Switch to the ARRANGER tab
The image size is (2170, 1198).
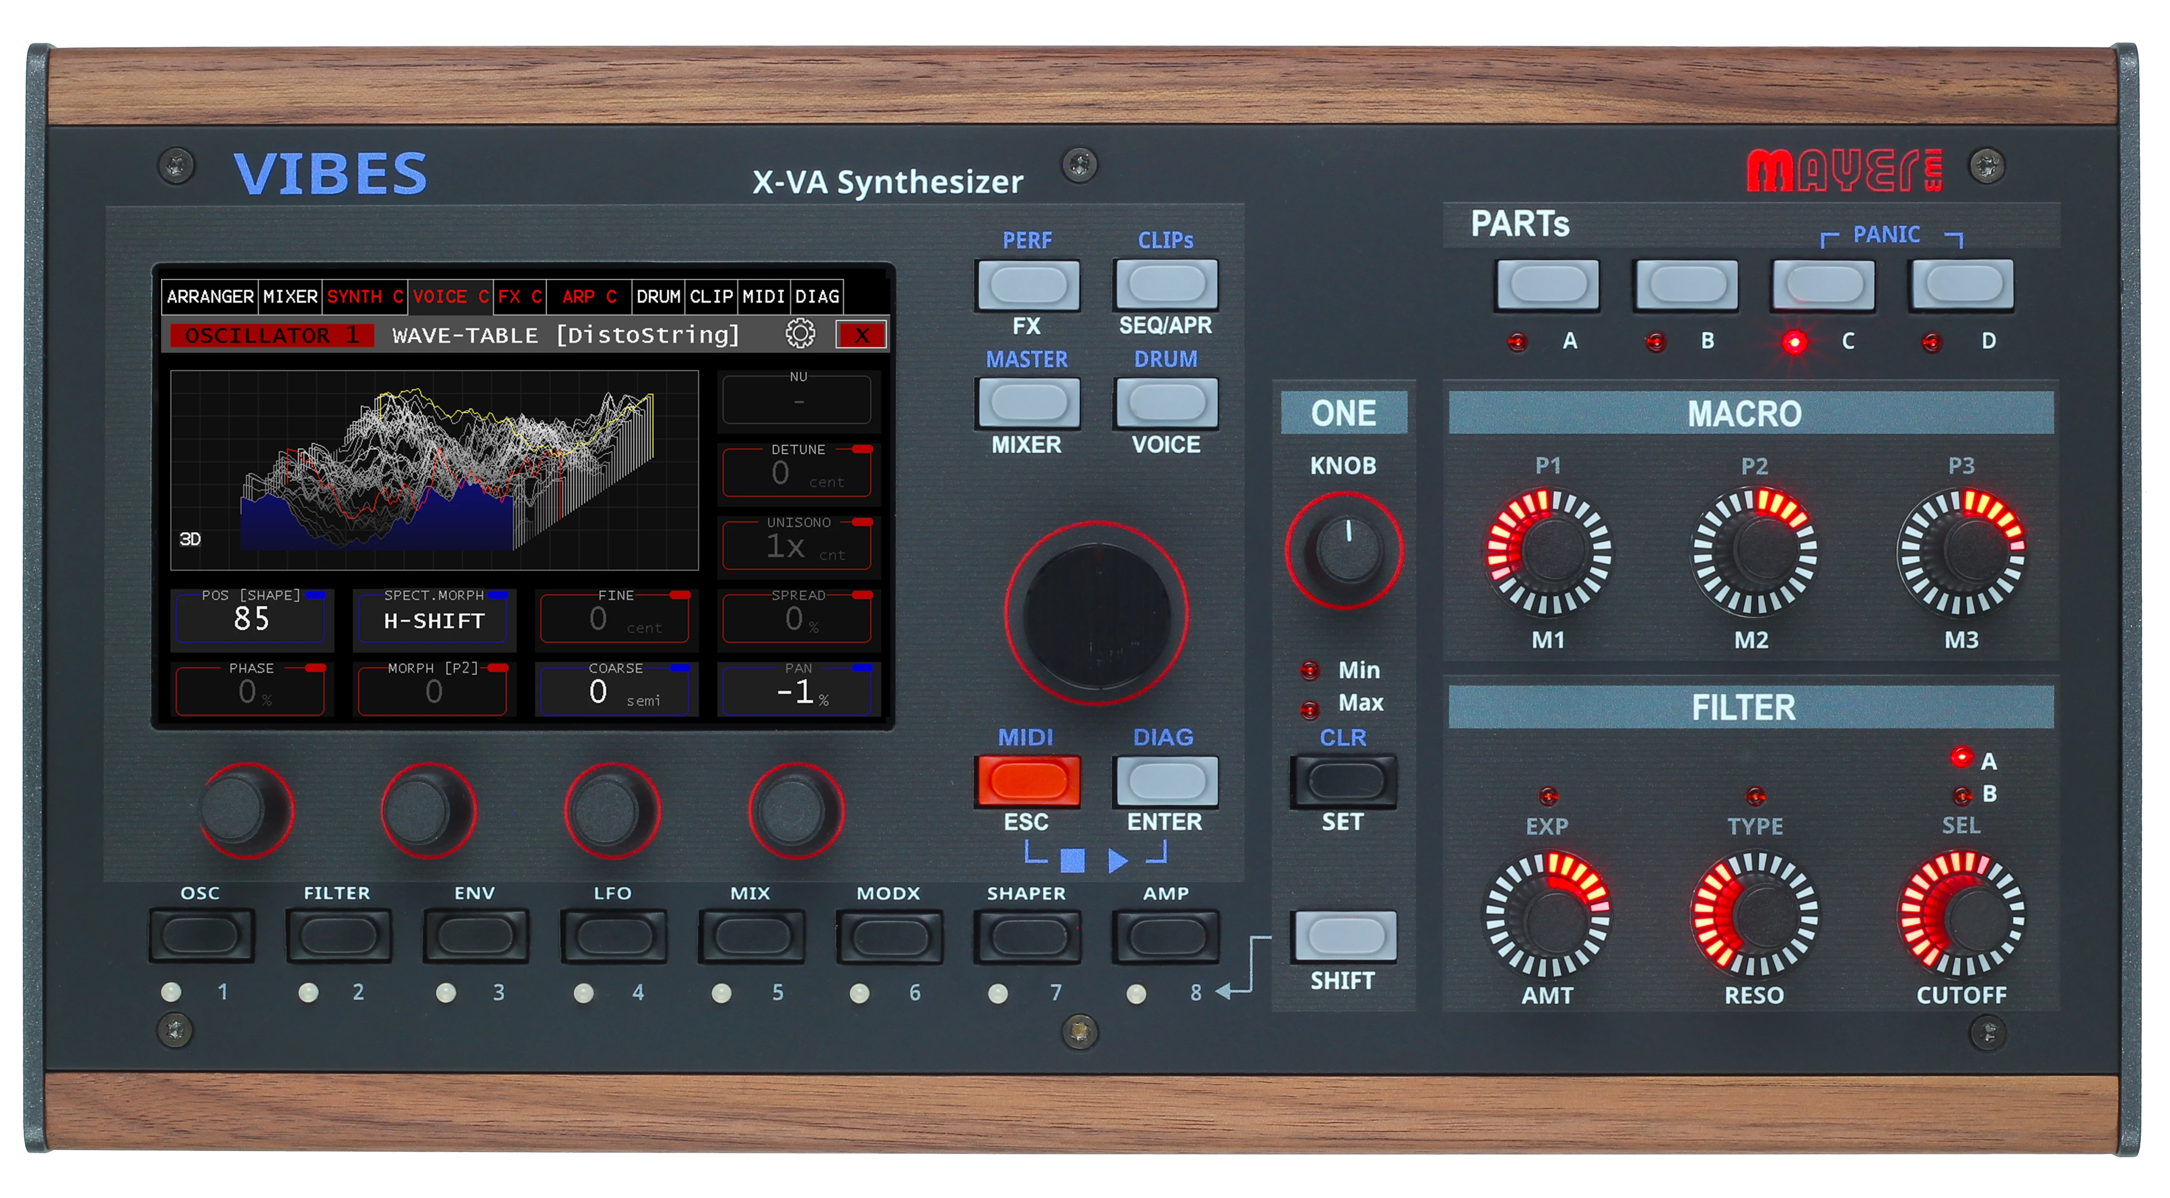(210, 296)
